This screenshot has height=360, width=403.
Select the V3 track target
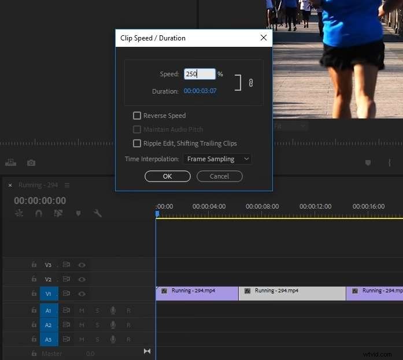click(x=48, y=265)
